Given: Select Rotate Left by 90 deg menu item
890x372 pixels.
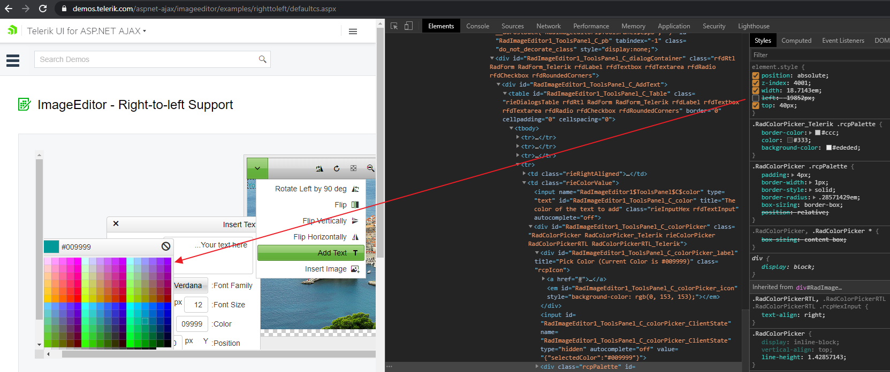Looking at the screenshot, I should (x=311, y=189).
